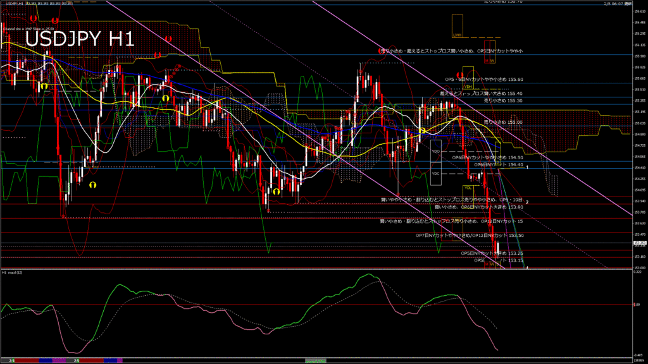
Task: Click the OP5・6日NYカット 155.60 annotation
Action: point(484,79)
